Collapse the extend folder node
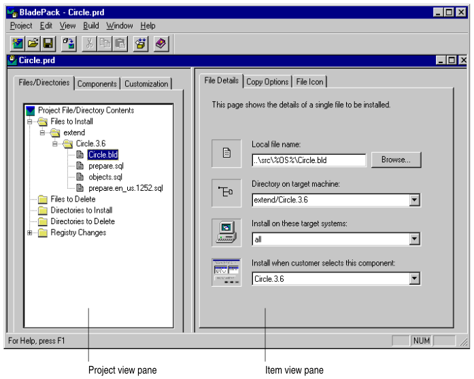This screenshot has width=474, height=379. coord(42,133)
